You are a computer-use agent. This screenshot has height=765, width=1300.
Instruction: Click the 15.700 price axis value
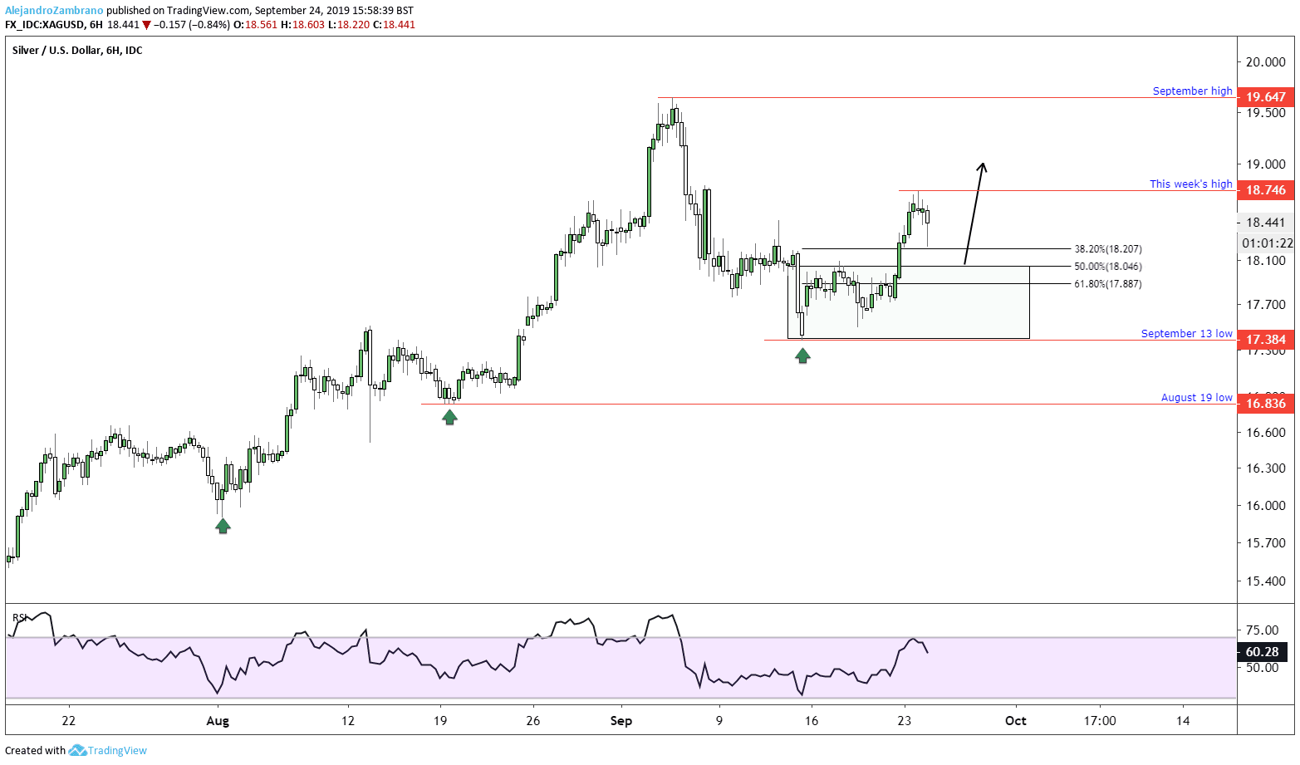coord(1265,543)
